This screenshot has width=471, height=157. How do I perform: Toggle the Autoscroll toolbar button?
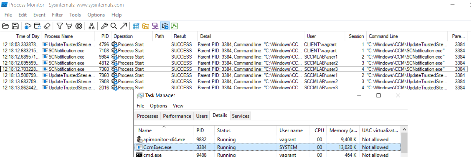tap(38, 26)
